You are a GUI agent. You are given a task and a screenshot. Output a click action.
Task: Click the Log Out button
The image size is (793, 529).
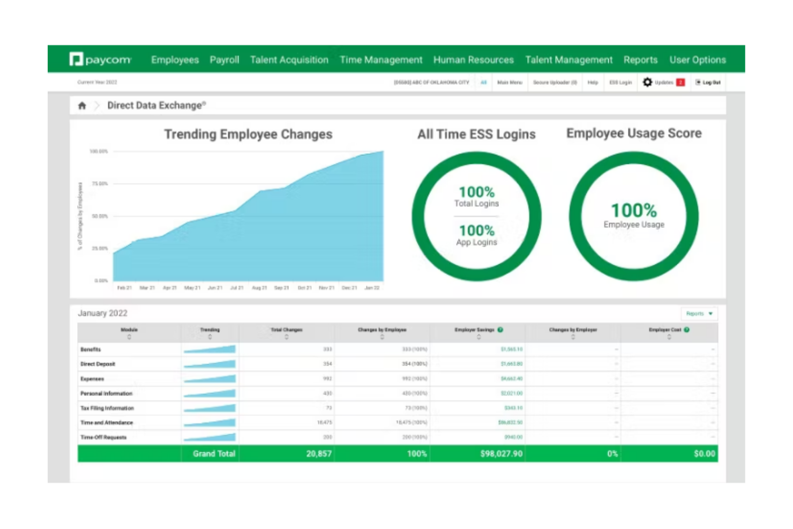click(x=708, y=83)
